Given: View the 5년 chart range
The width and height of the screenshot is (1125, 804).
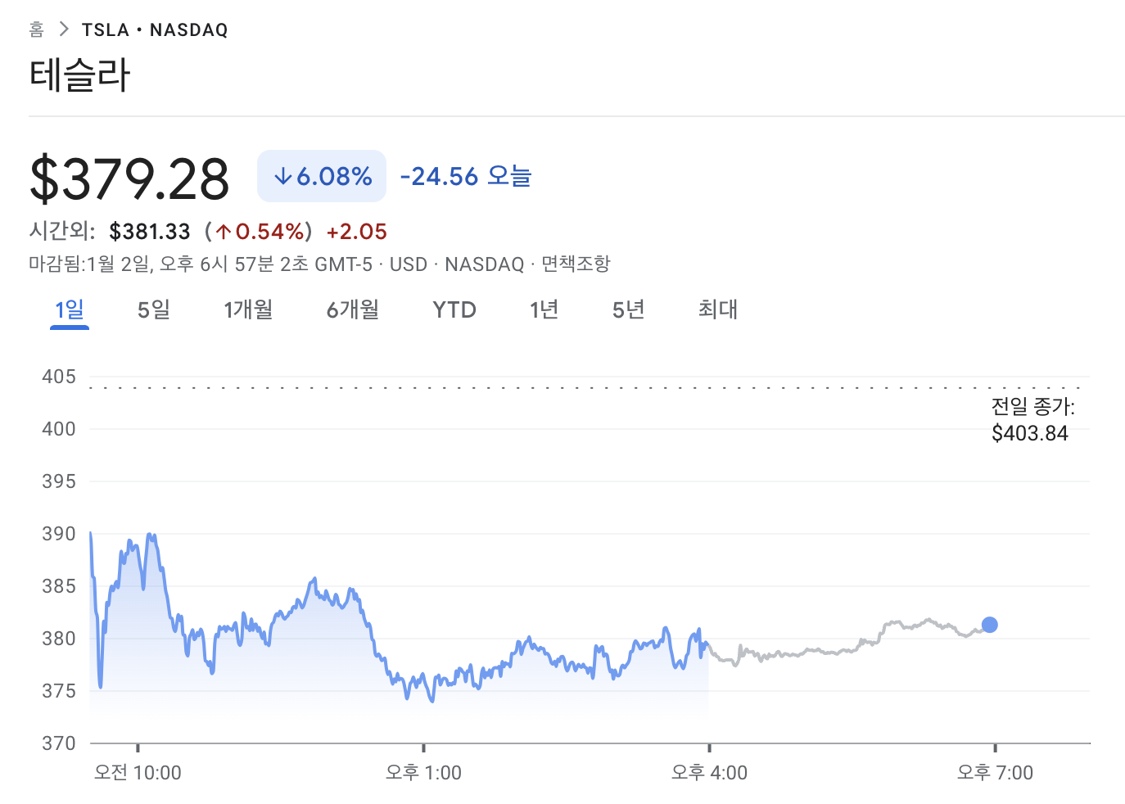Looking at the screenshot, I should (629, 309).
